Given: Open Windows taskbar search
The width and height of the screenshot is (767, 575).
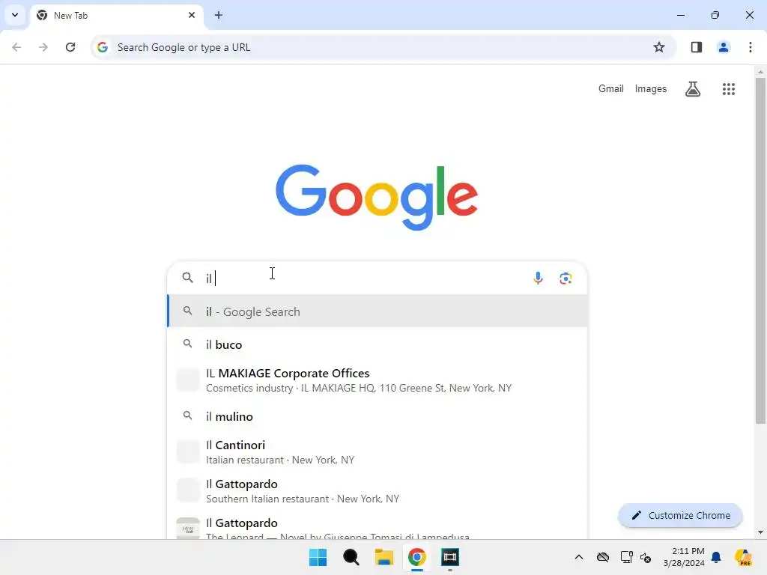Looking at the screenshot, I should click(x=351, y=557).
